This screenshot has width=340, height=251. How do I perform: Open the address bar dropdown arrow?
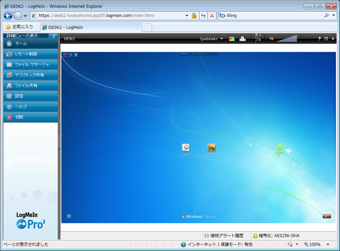(x=186, y=15)
